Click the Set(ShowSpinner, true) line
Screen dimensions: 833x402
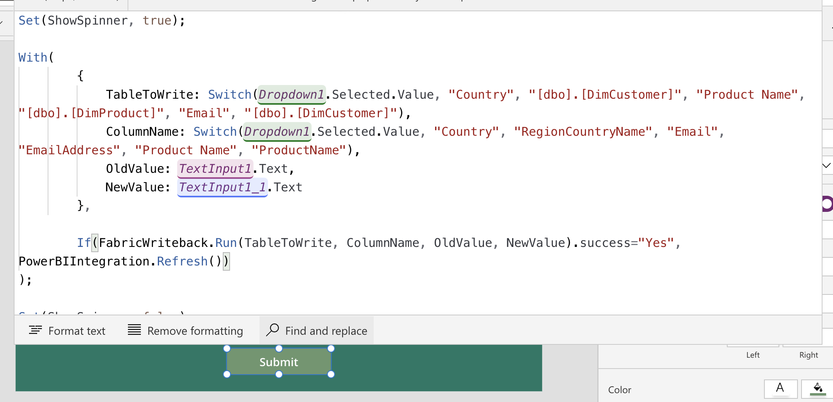[101, 21]
